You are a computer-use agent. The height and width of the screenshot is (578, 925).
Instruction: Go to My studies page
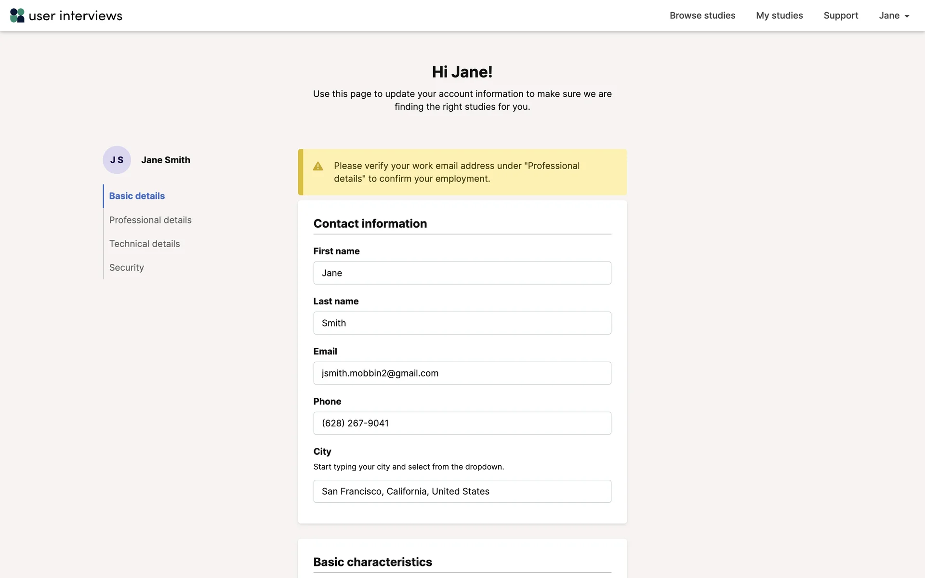click(x=779, y=15)
